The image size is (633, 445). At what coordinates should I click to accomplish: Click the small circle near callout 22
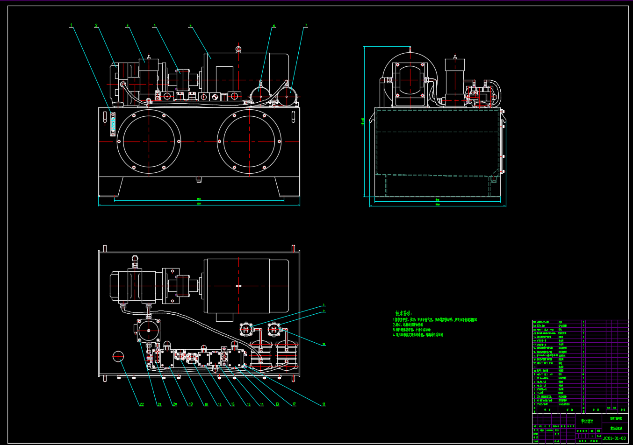pos(118,357)
